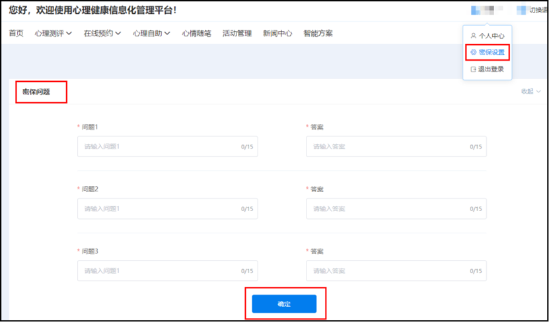The height and width of the screenshot is (322, 549).
Task: Open the 心理自助 dropdown menu
Action: (x=151, y=34)
